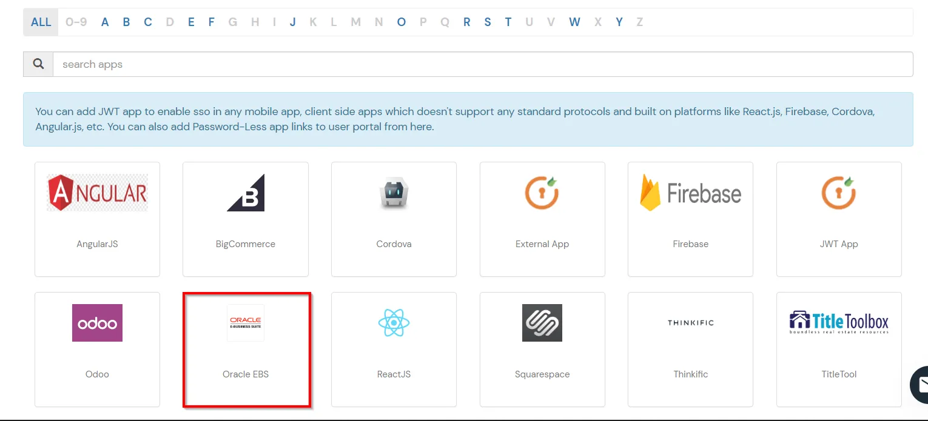This screenshot has height=421, width=928.
Task: Click the JWT App orange lock icon
Action: click(x=839, y=193)
